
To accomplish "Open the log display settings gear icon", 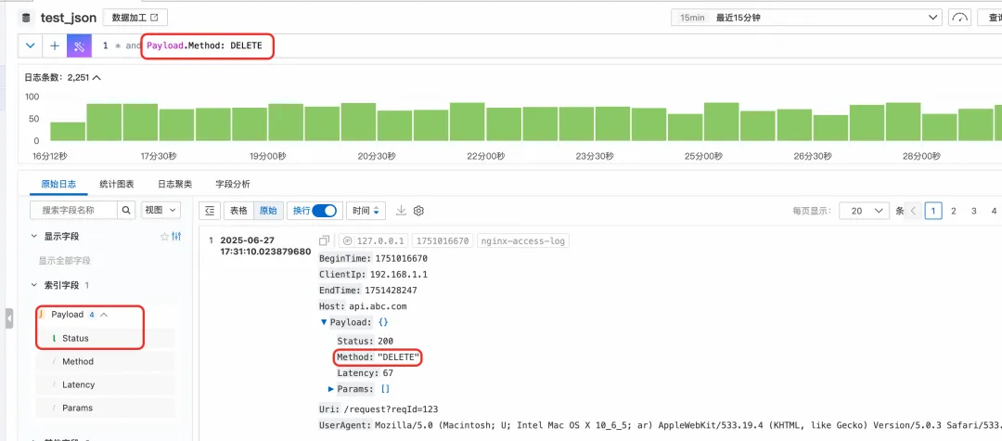I will click(418, 211).
